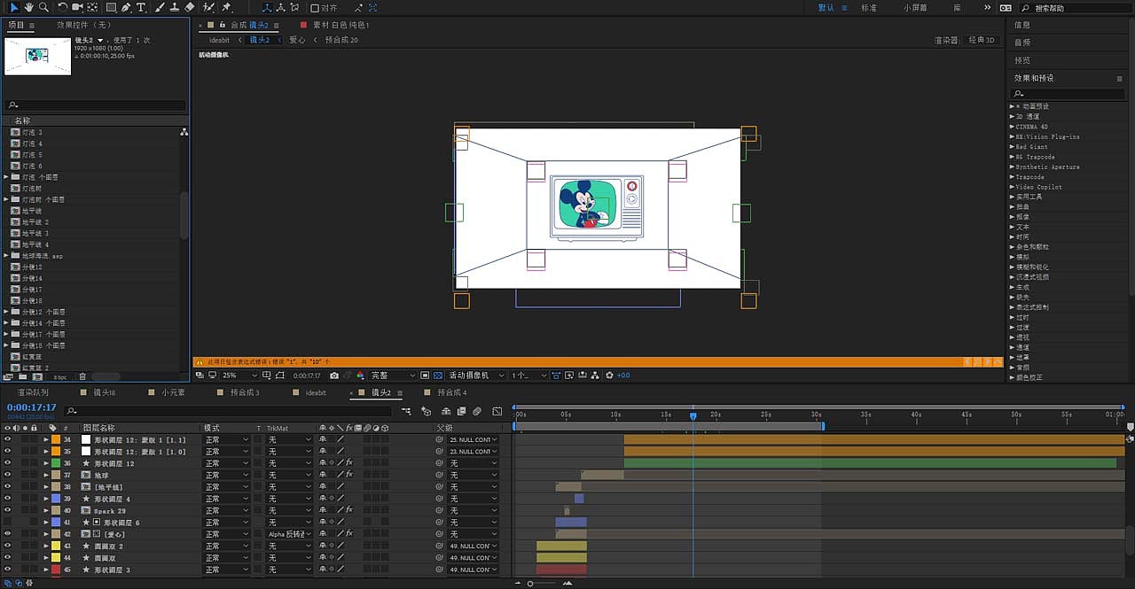Viewport: 1135px width, 589px height.
Task: Open the 完整 resolution dropdown
Action: click(x=392, y=376)
